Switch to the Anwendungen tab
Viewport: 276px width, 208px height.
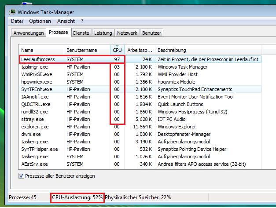29,33
